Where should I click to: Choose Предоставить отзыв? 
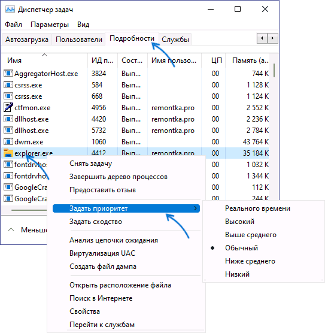click(102, 190)
